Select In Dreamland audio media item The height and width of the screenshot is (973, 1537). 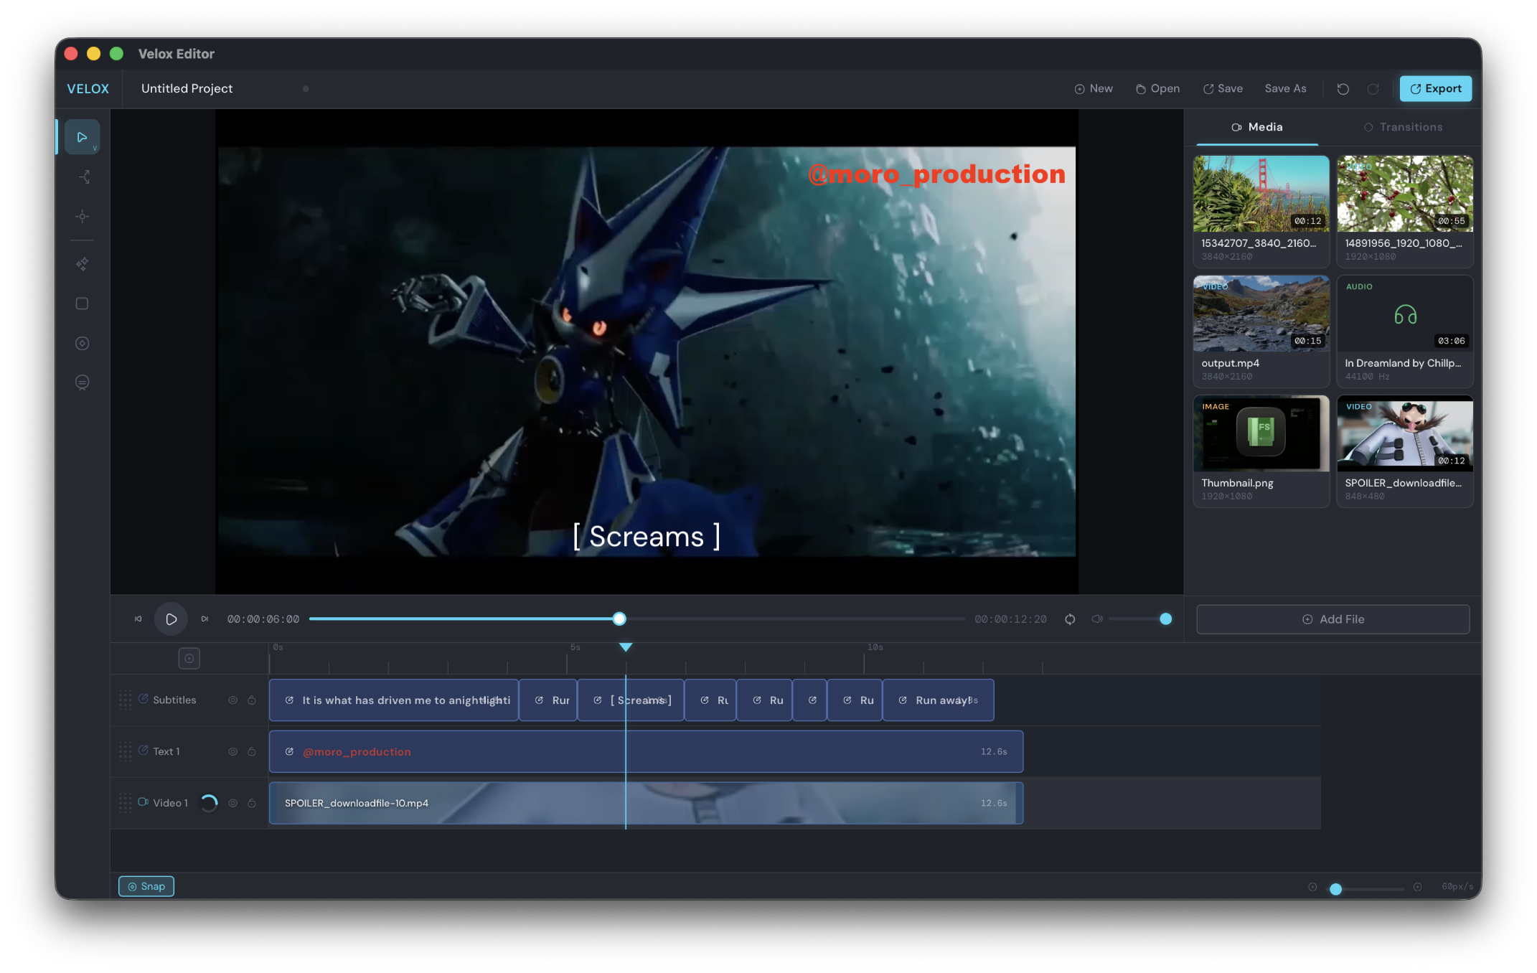point(1404,332)
